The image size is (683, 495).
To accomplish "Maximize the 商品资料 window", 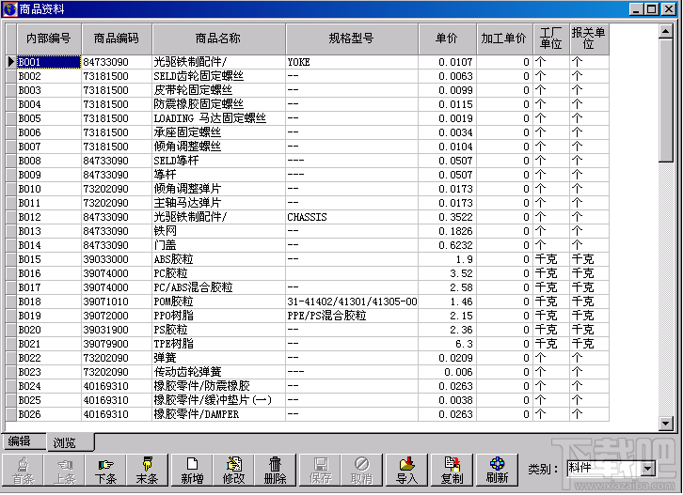I will click(x=652, y=9).
